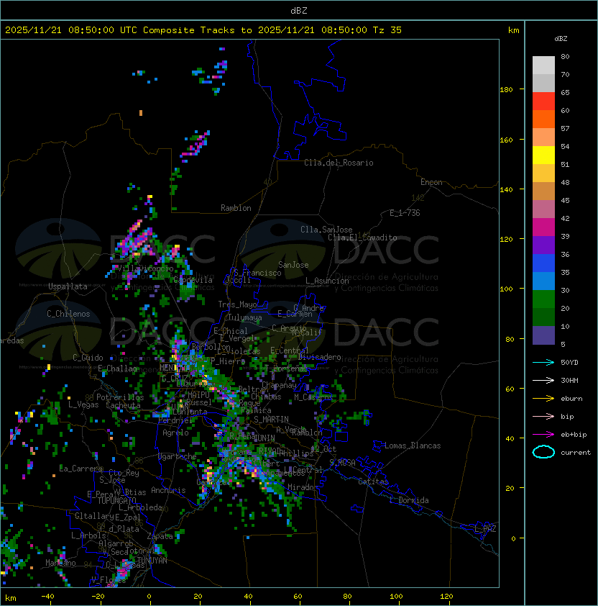Click the 'Clla.del_Rosario' map label
Viewport: 598px width, 606px height.
click(339, 163)
